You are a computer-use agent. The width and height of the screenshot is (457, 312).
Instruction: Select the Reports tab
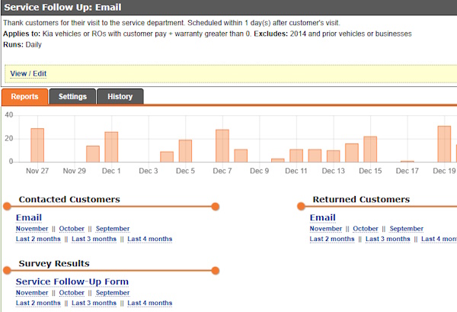24,97
